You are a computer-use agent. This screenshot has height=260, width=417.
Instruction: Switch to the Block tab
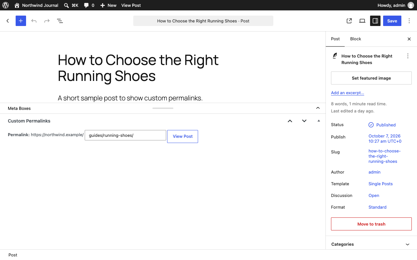click(355, 39)
